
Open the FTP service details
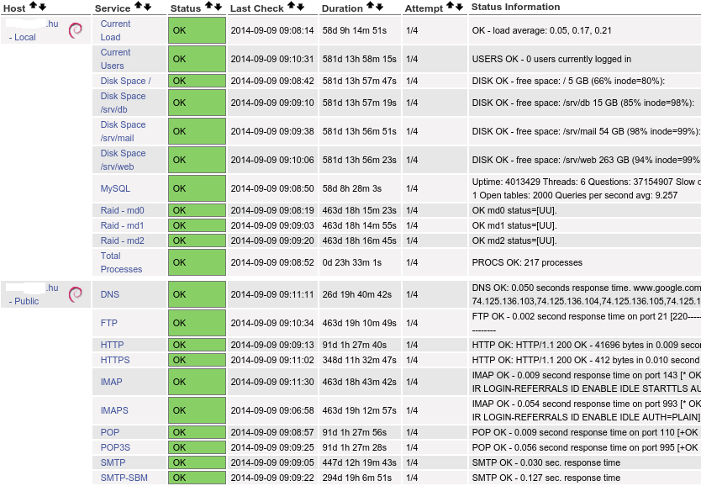tap(109, 323)
